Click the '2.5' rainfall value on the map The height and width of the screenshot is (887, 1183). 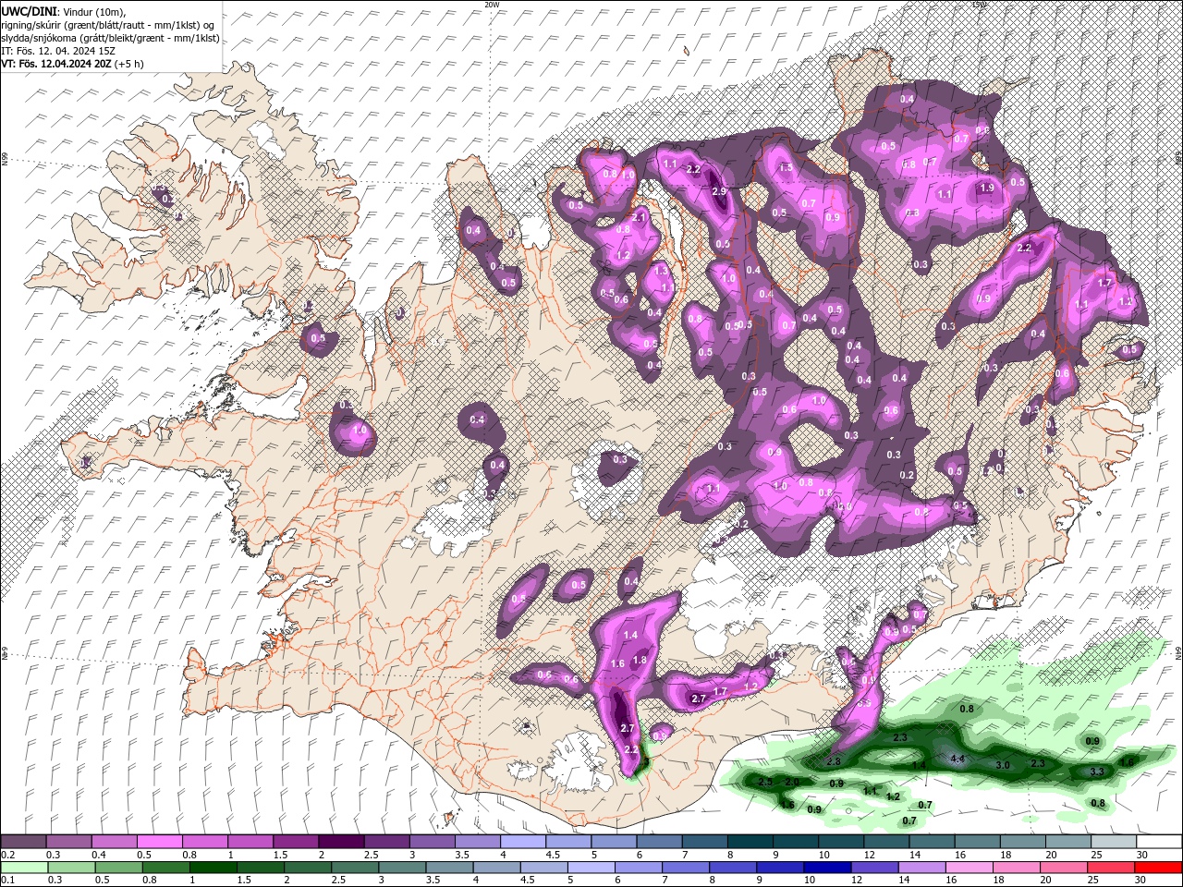(765, 782)
